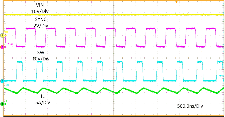This screenshot has height=117, width=225.
Task: Select channel 3 SYNC ground marker
Action: (3, 47)
